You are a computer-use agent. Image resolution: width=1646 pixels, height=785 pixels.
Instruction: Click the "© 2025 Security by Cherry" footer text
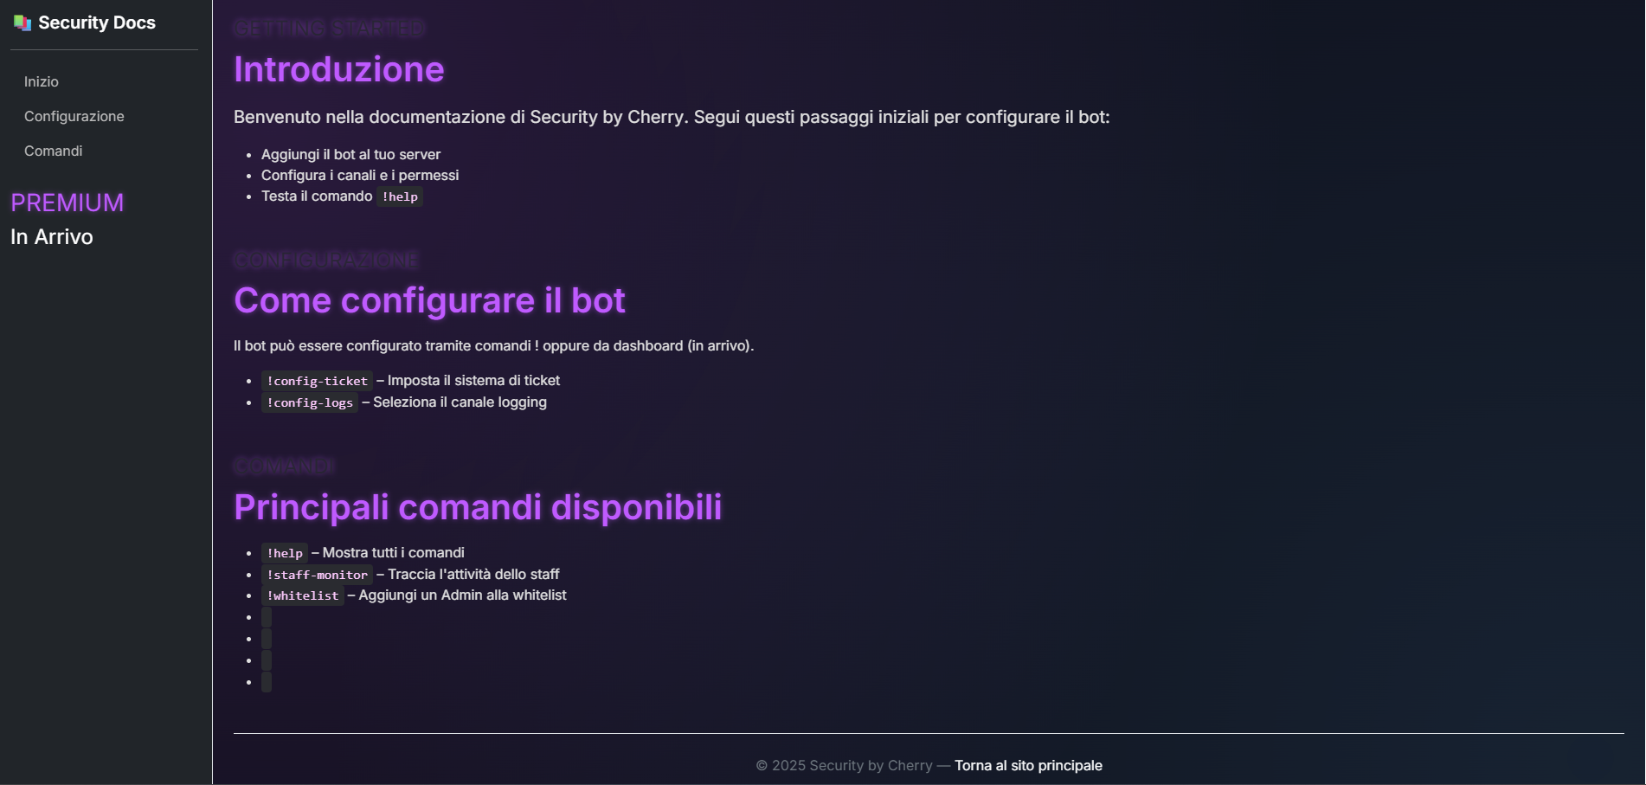click(x=844, y=765)
